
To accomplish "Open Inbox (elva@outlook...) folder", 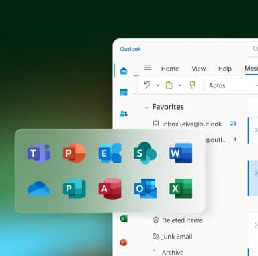I will [x=194, y=124].
